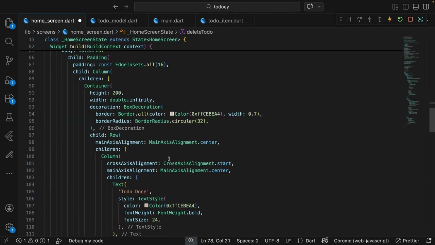Screen dimensions: 435x245
Task: Toggle the bottom panel layout button
Action: pyautogui.click(x=416, y=7)
